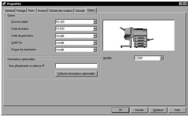This screenshot has width=188, height=116.
Task: Confirm with the OK button
Action: [120, 110]
